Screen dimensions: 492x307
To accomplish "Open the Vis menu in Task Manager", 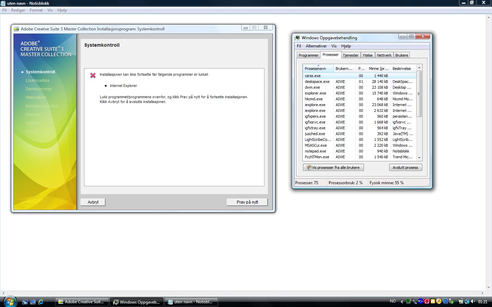I will click(x=334, y=46).
